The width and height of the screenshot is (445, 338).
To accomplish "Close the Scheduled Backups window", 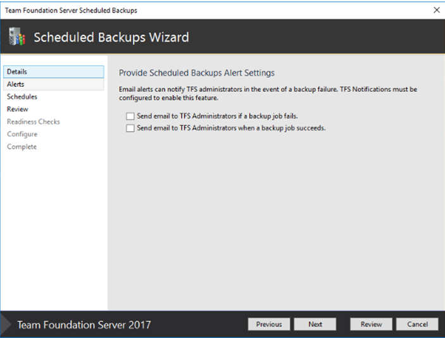I will pos(436,10).
